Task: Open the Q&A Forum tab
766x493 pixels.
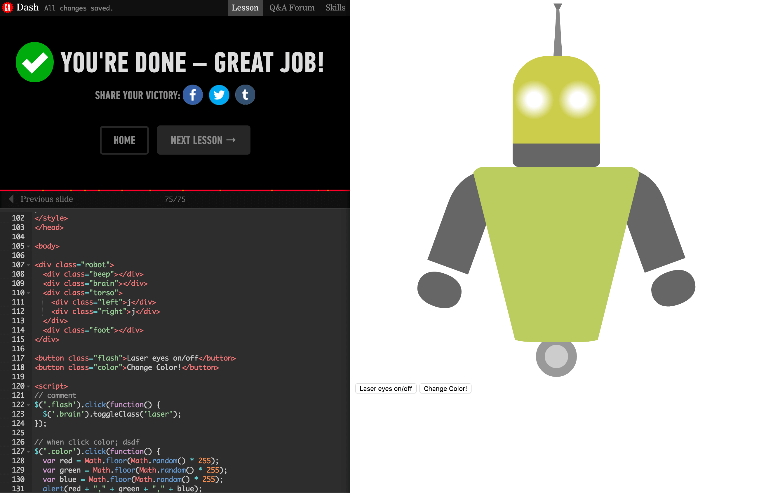Action: [x=292, y=8]
